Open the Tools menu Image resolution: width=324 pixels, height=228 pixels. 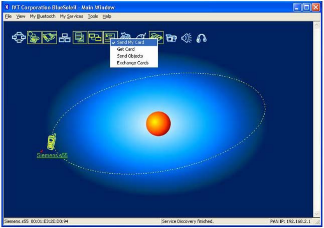(x=93, y=16)
